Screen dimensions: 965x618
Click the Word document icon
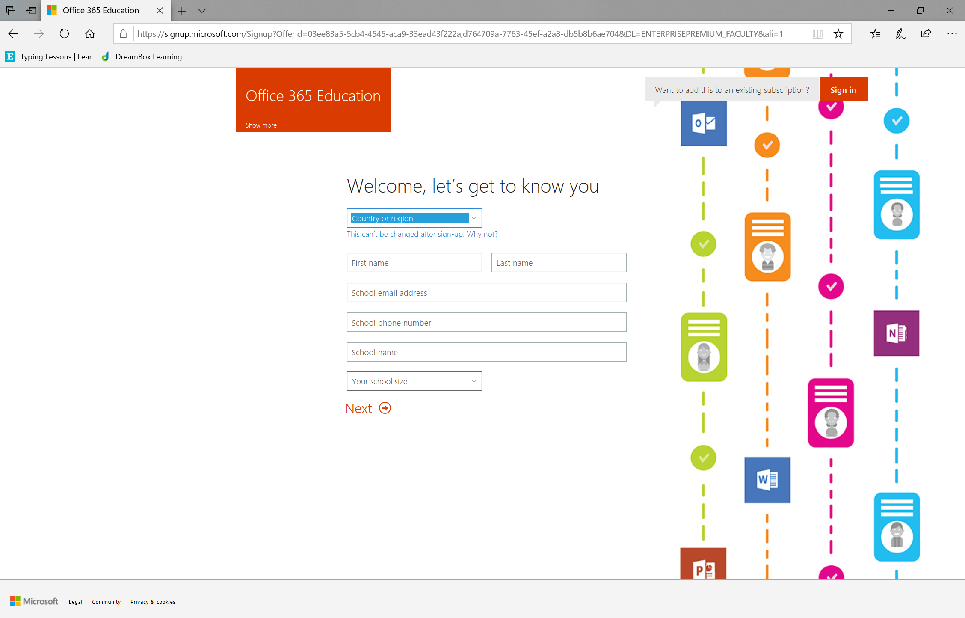tap(767, 479)
